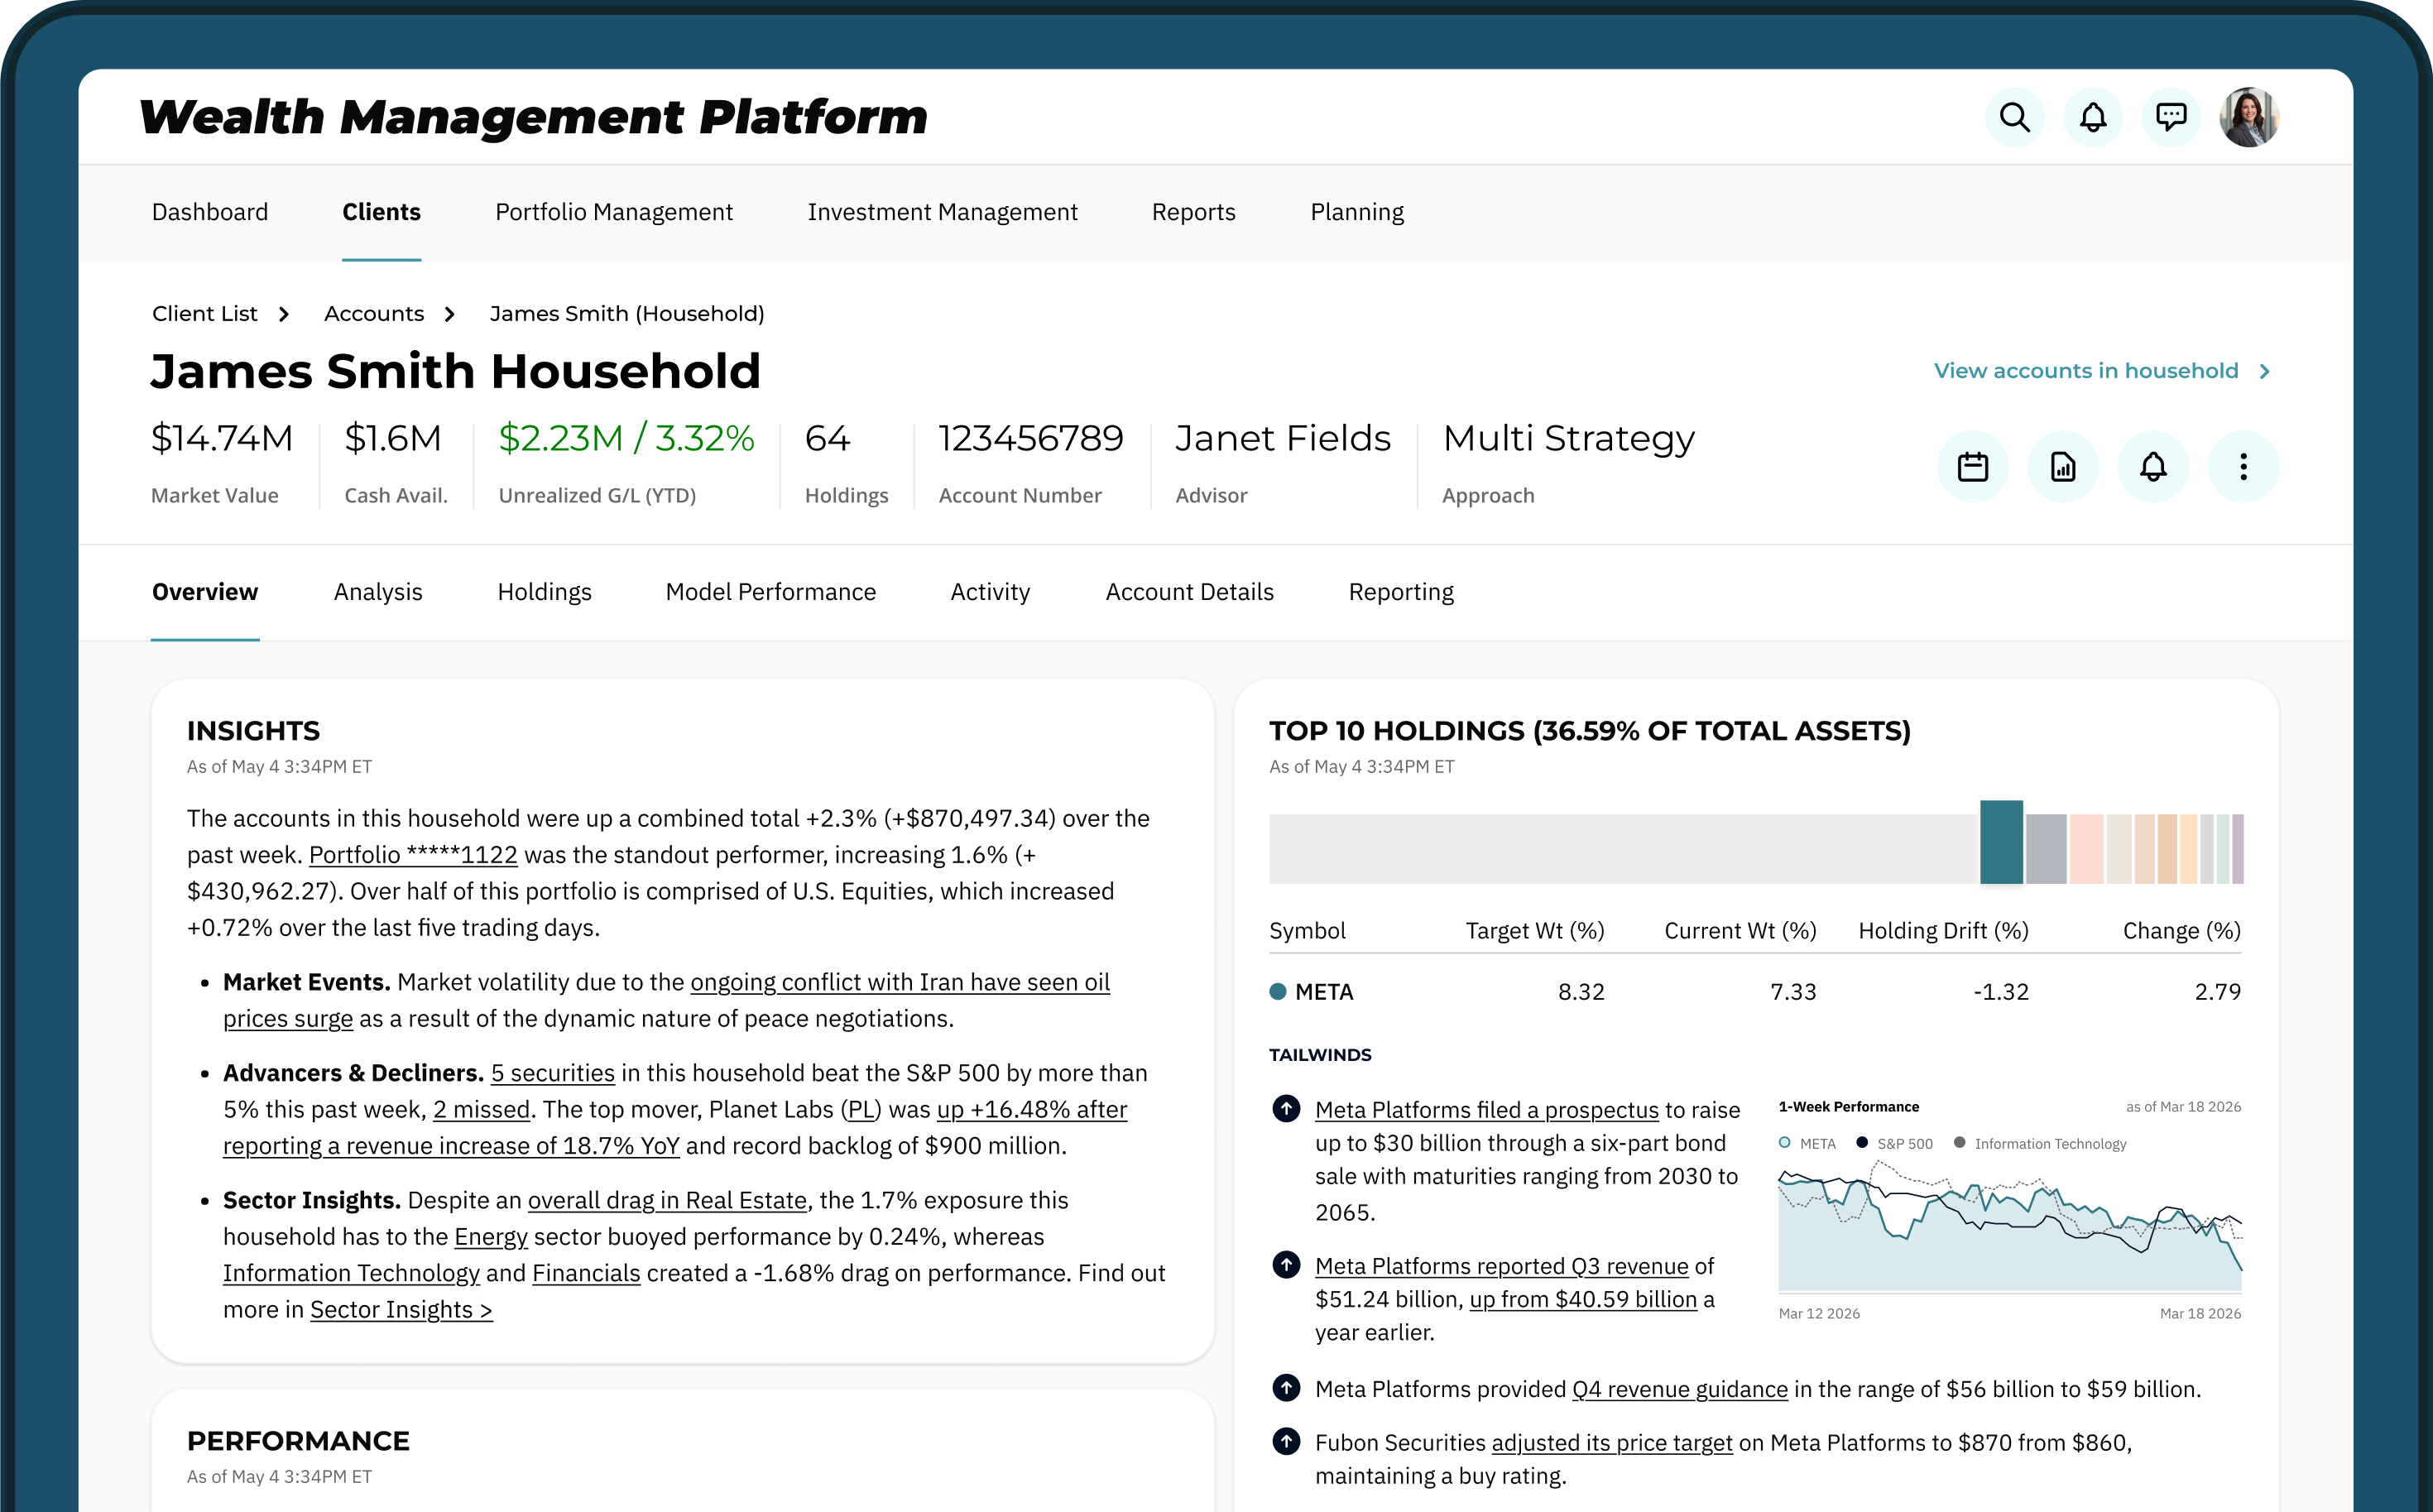Click account number 123456789
2433x1512 pixels.
[x=1031, y=439]
